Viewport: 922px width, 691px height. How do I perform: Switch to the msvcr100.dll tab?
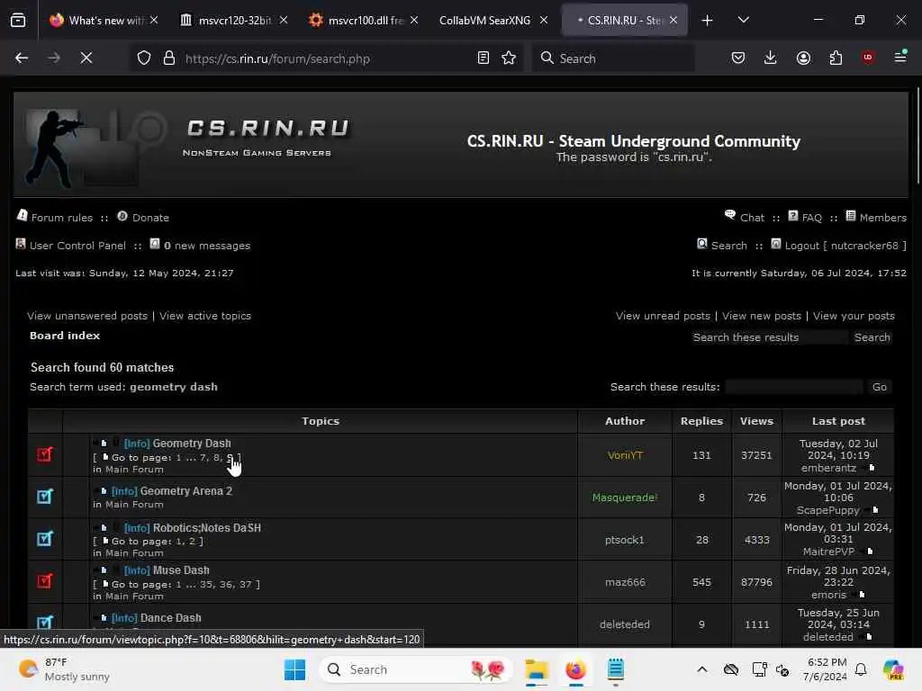point(357,21)
